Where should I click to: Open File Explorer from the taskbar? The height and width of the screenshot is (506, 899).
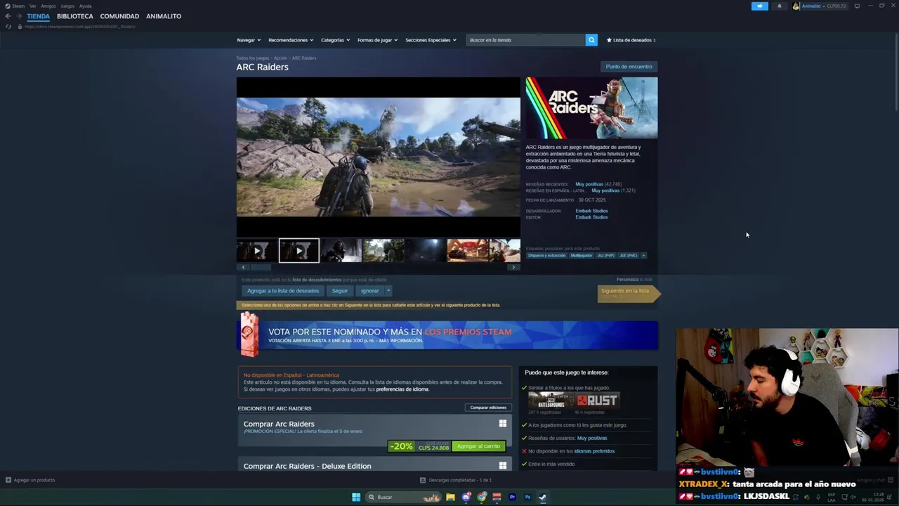450,497
